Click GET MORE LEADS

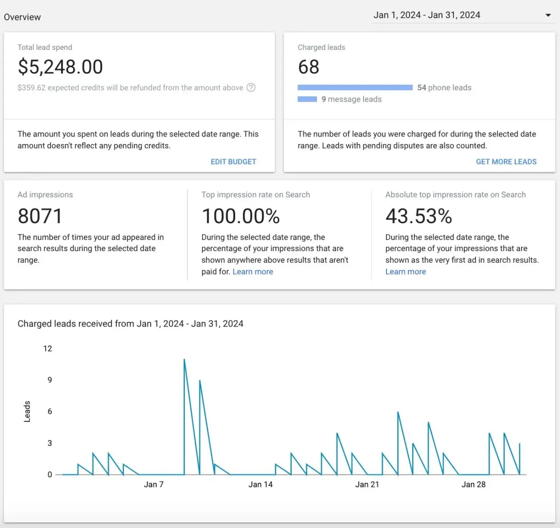pyautogui.click(x=506, y=162)
